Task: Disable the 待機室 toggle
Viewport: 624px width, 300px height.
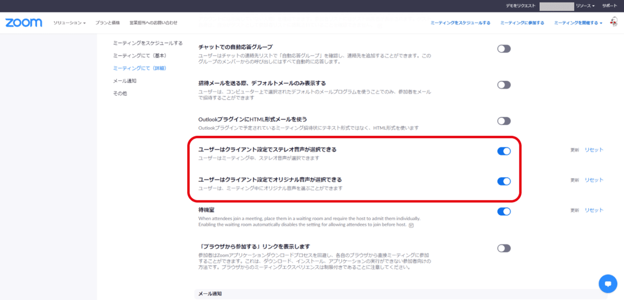Action: coord(503,211)
